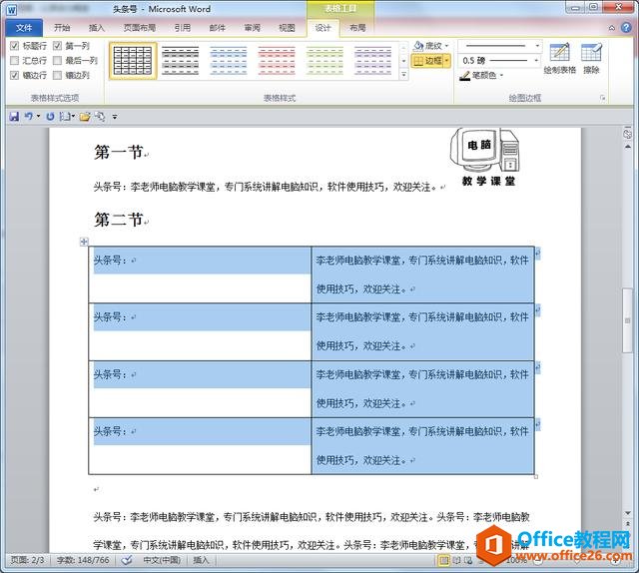
Task: Switch to the 开始 (Home) tab
Action: click(62, 28)
